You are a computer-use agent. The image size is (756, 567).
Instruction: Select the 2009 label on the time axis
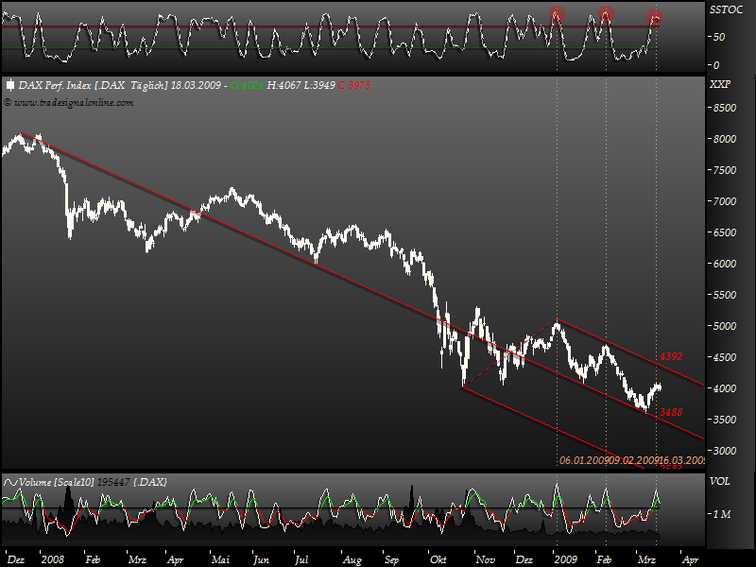[x=567, y=558]
